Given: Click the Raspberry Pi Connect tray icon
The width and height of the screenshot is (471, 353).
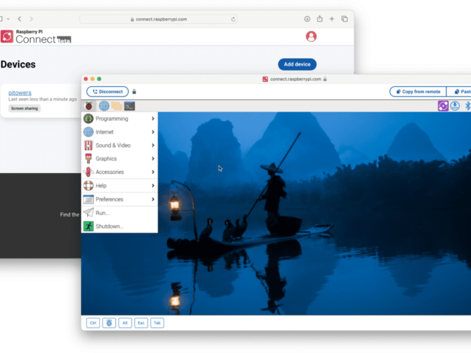Looking at the screenshot, I should (x=443, y=106).
